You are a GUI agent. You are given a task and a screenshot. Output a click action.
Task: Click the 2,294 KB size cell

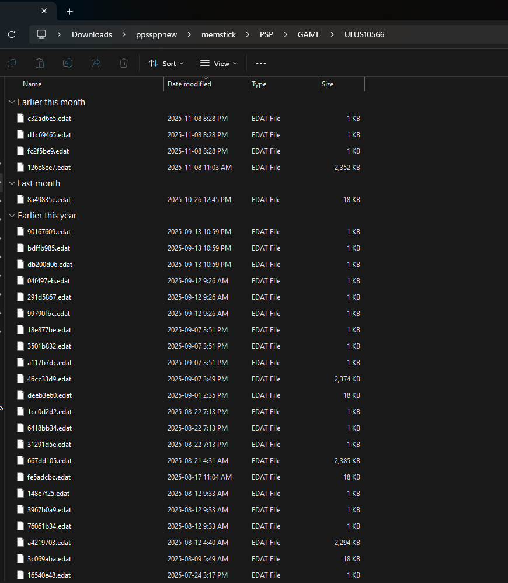tap(347, 543)
